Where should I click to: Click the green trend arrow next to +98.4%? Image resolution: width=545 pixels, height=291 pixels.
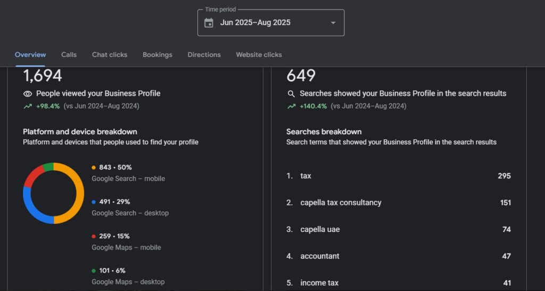pyautogui.click(x=28, y=106)
